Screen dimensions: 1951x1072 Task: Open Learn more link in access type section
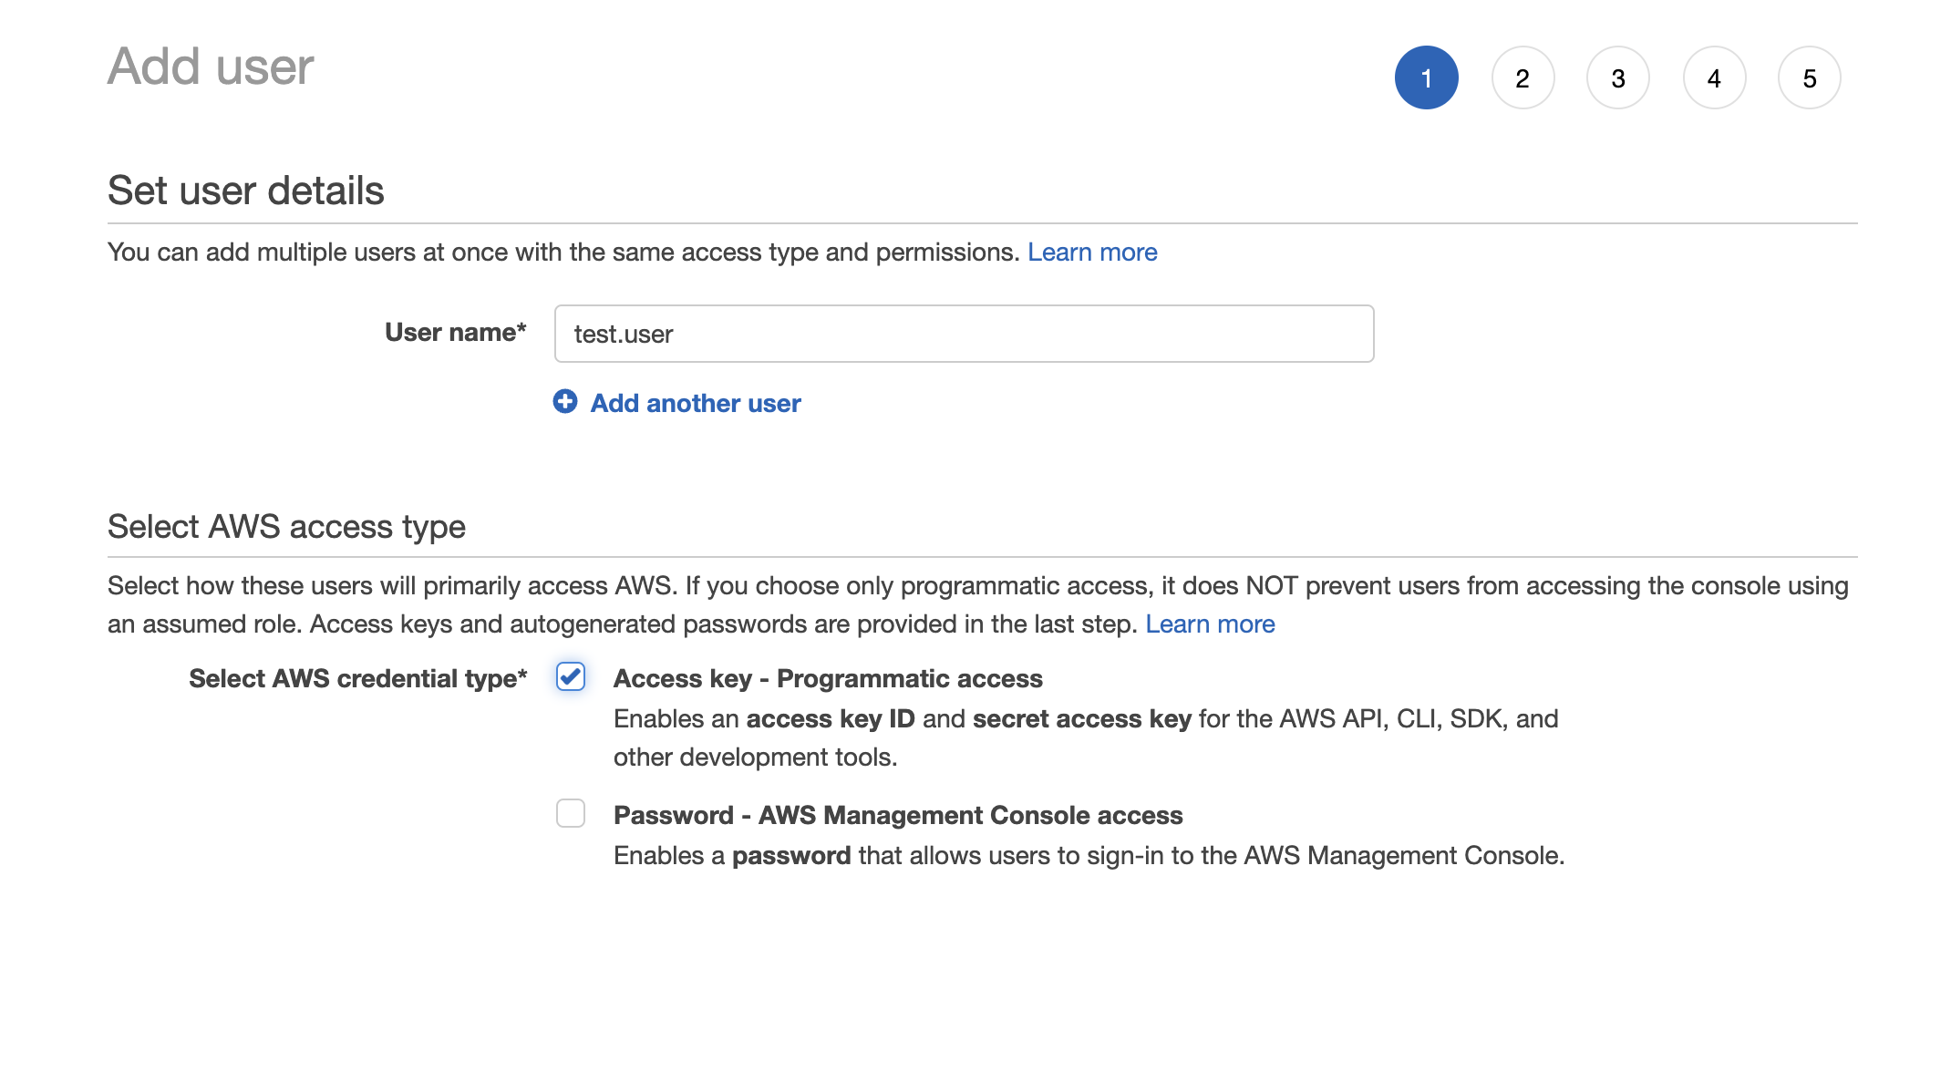click(x=1210, y=624)
